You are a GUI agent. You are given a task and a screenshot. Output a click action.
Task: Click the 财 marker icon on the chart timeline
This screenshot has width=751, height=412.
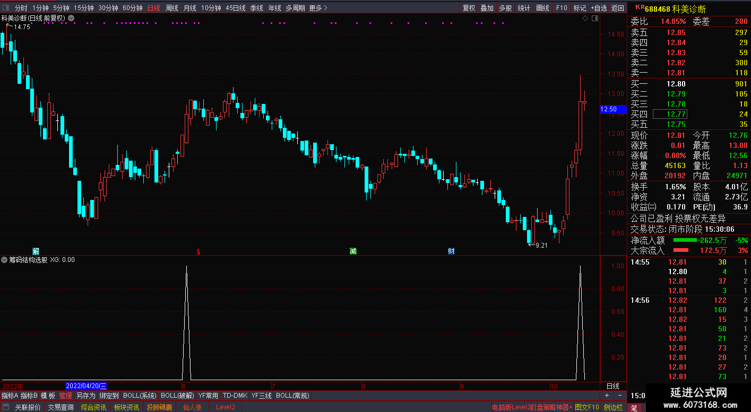[451, 251]
